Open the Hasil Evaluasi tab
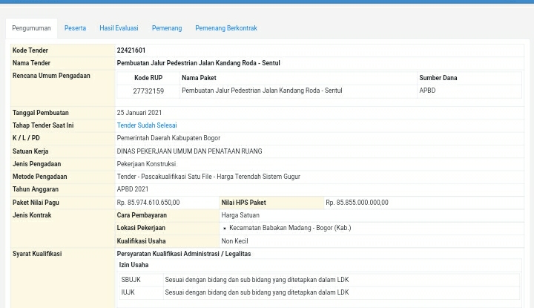534x308 pixels. [119, 28]
